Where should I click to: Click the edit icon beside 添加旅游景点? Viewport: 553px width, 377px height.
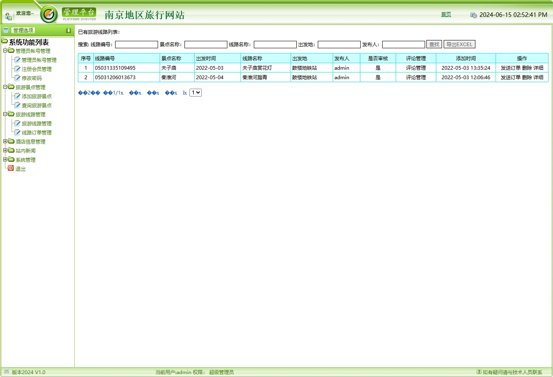17,96
